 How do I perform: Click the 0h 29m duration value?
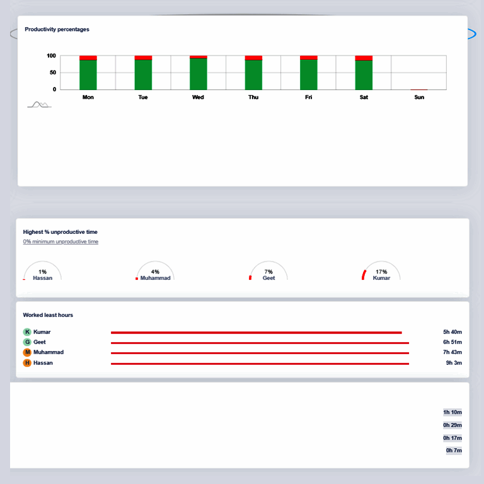452,425
